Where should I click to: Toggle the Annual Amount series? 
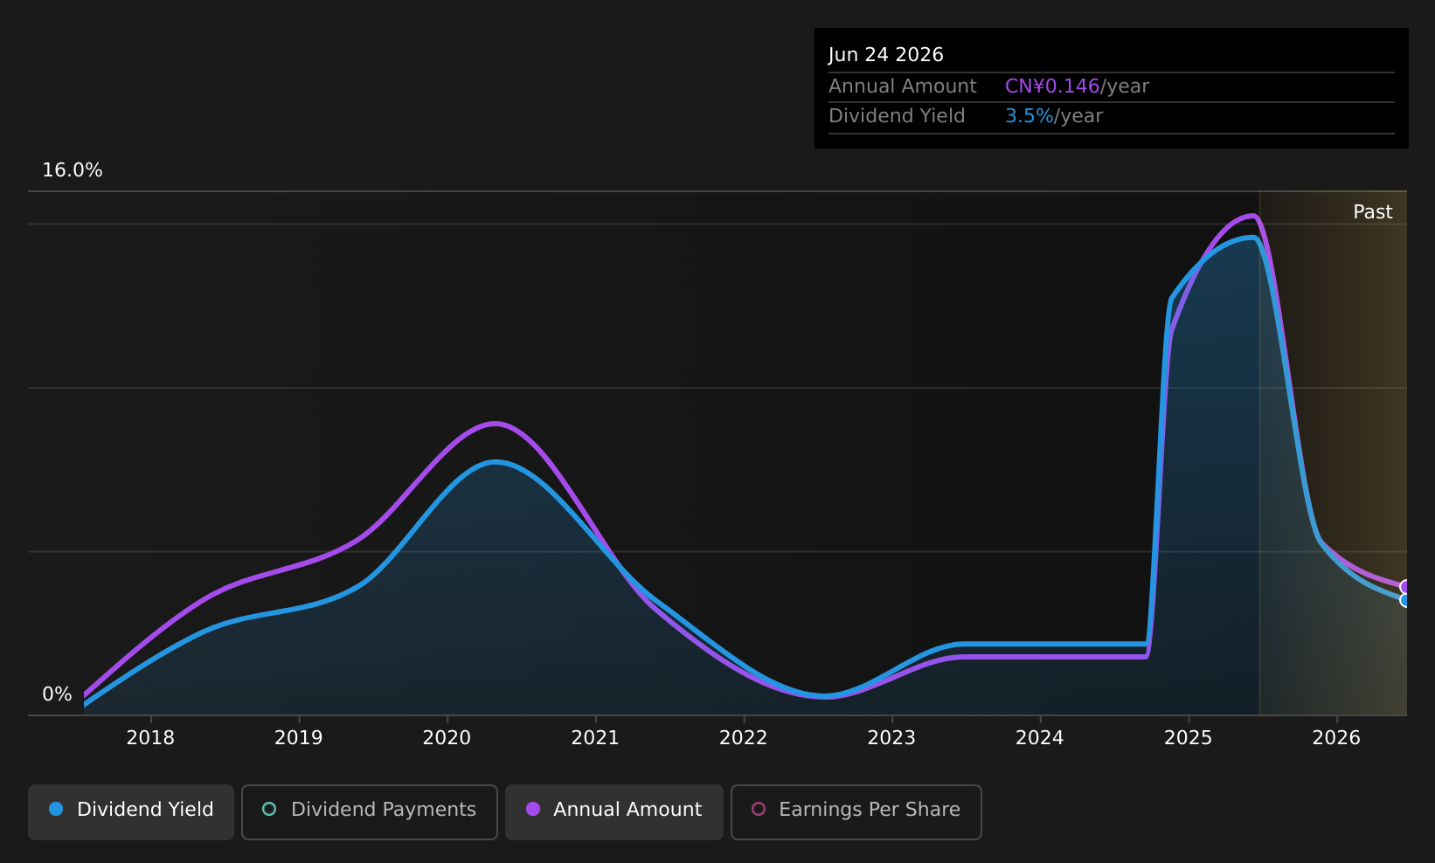click(614, 811)
